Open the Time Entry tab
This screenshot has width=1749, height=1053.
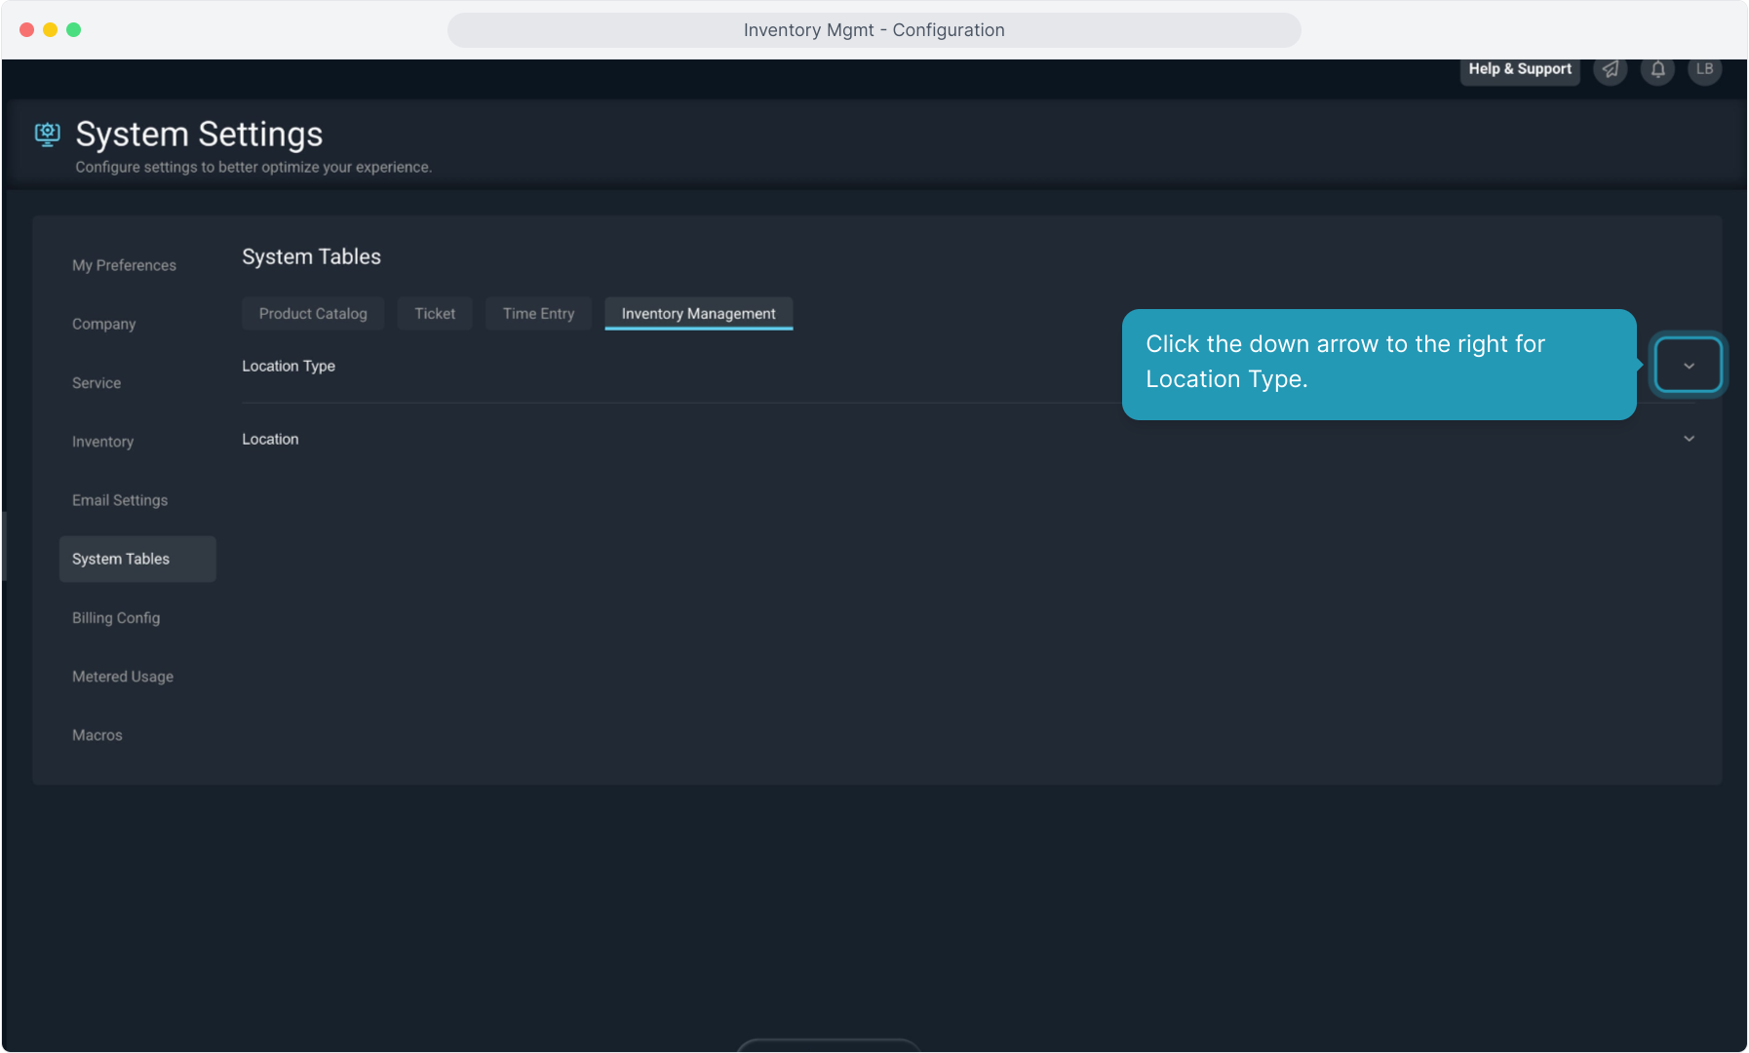[538, 314]
